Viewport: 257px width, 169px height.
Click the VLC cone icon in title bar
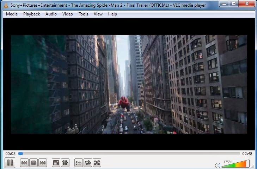(6, 5)
